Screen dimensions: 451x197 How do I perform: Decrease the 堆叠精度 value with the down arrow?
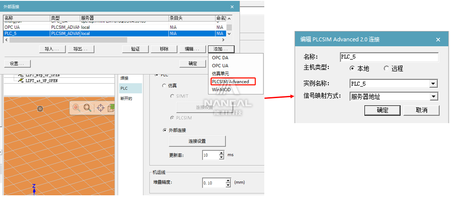(x=228, y=185)
